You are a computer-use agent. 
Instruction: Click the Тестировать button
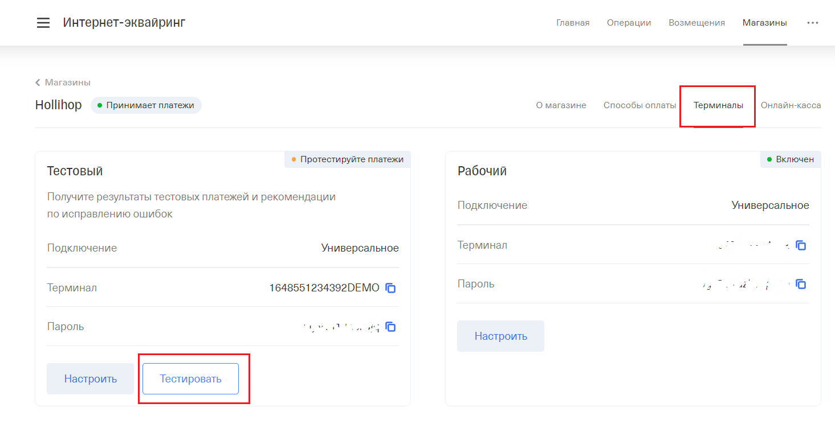coord(190,379)
